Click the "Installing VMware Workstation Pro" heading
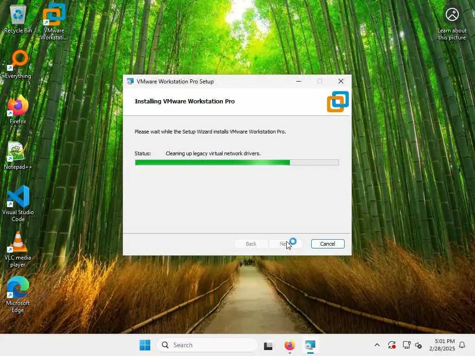The height and width of the screenshot is (356, 475). [x=185, y=102]
